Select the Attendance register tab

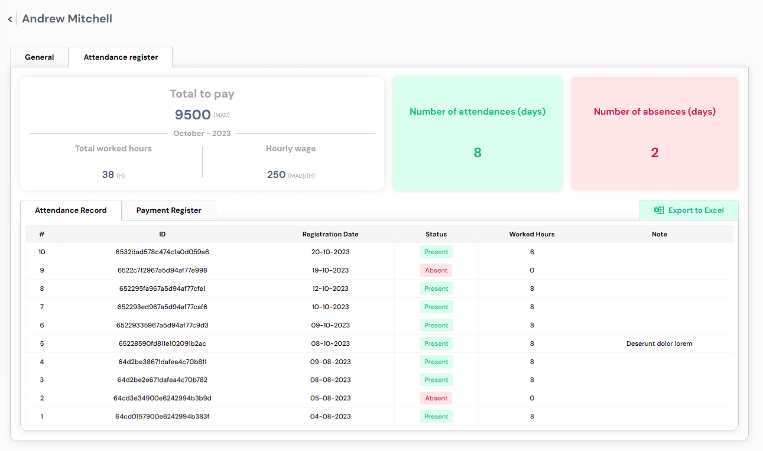click(121, 57)
